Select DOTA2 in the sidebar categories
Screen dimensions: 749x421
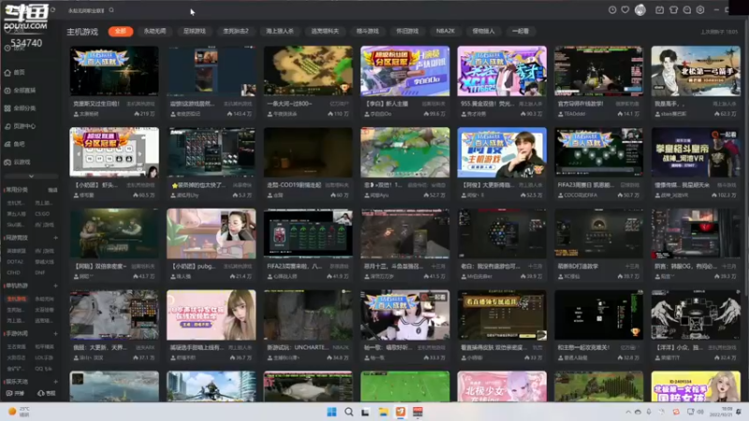15,262
